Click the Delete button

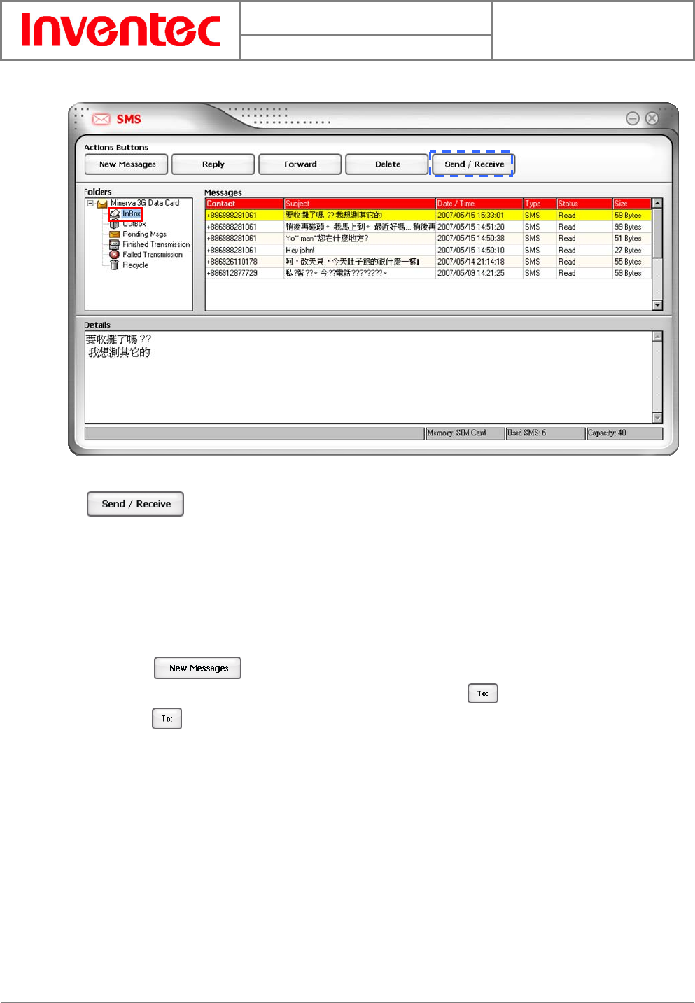point(387,164)
